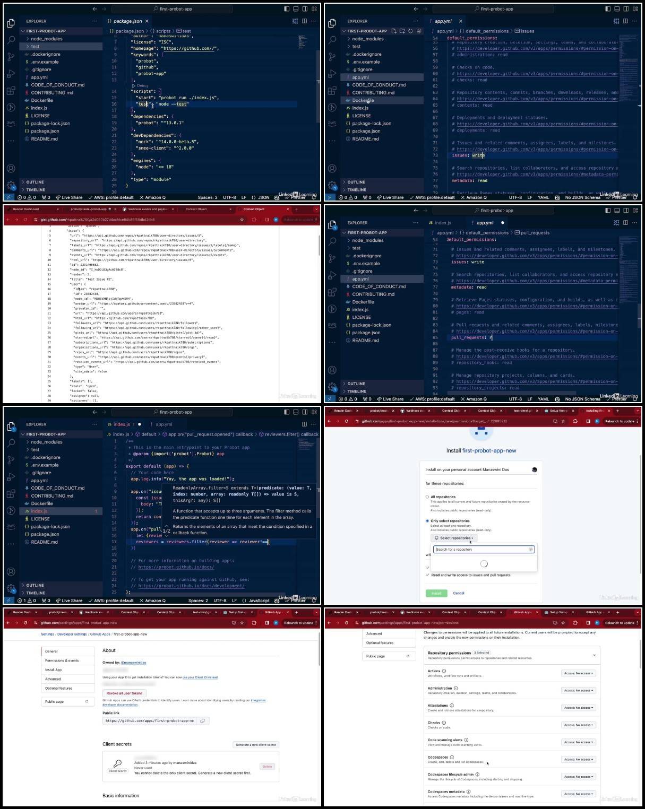
Task: Copy the public link on About page
Action: pos(203,720)
